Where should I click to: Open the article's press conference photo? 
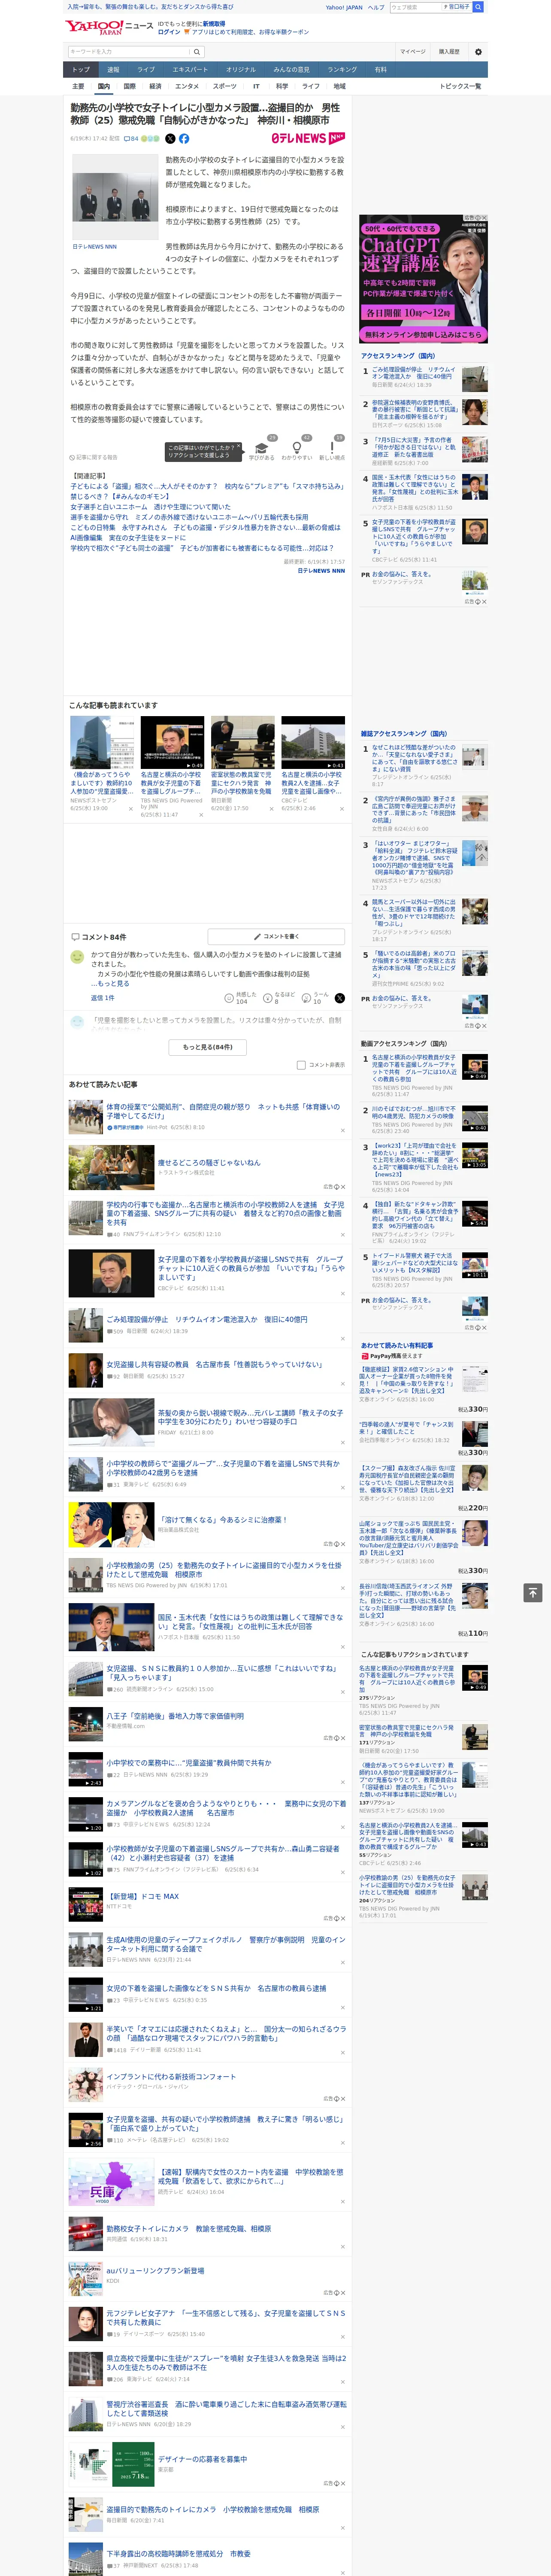click(115, 196)
